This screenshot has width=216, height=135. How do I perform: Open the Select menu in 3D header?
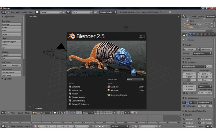pos(20,113)
